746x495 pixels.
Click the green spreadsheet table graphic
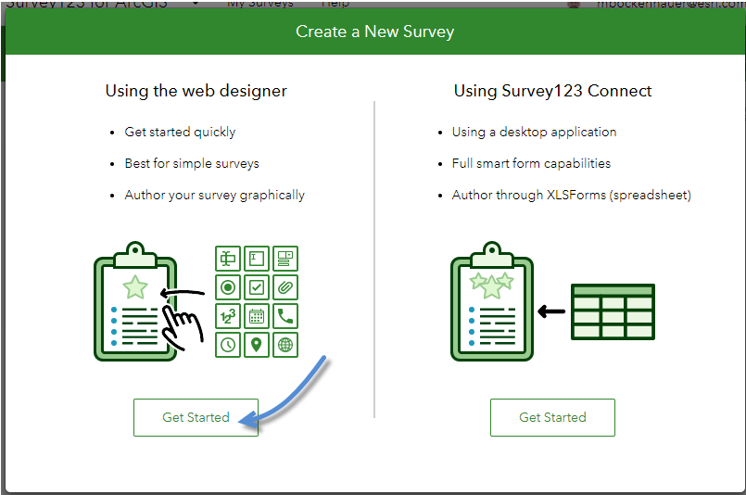click(613, 311)
